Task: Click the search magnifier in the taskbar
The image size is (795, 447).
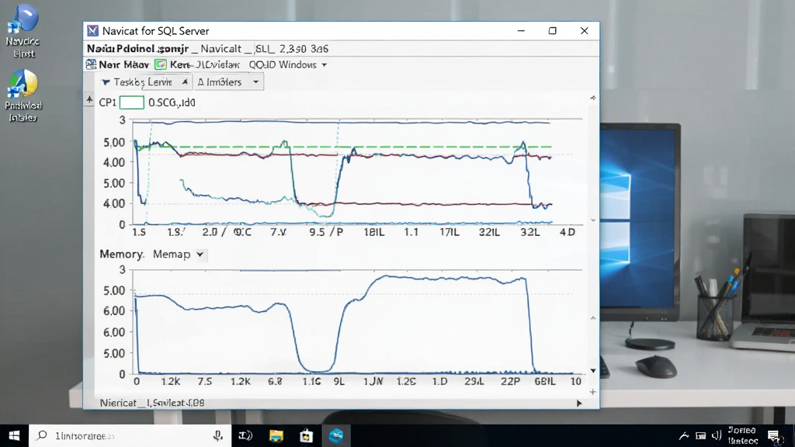Action: pos(42,435)
